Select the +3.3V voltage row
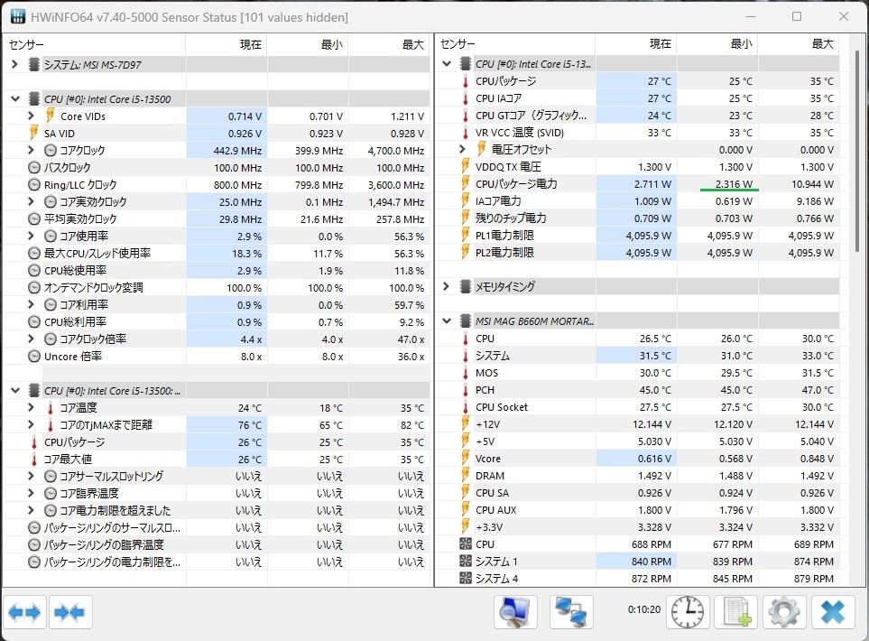Screen dimensions: 869x641 point(638,526)
